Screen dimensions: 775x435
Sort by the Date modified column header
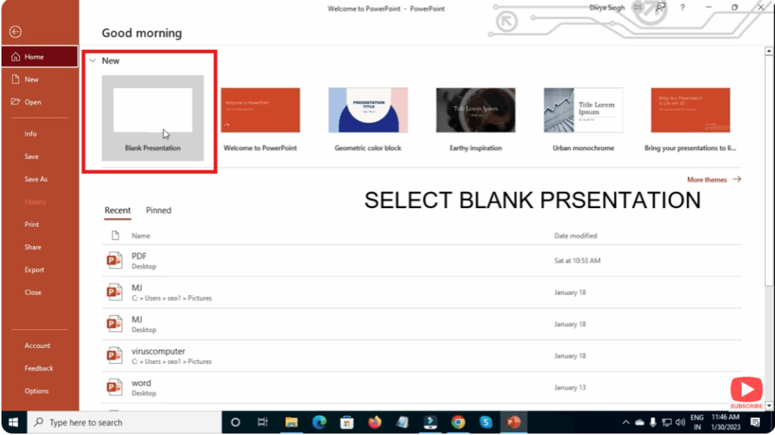[x=575, y=236]
